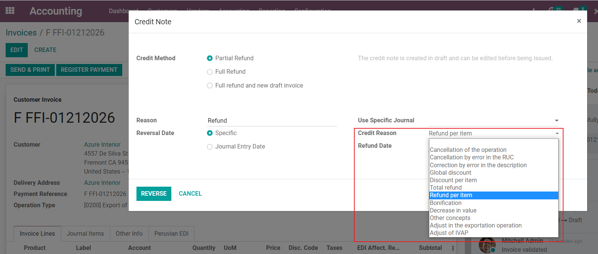Screen dimensions: 598x254
Task: Choose Cancellation by error in the RUC
Action: [x=472, y=157]
